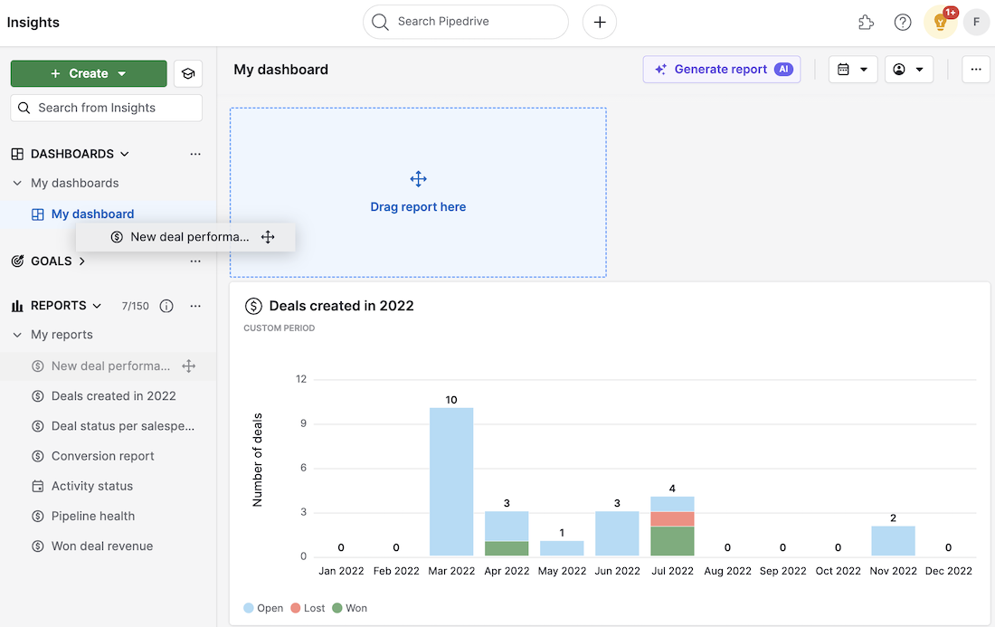This screenshot has width=995, height=627.
Task: Click the dollar icon beside Deals created in 2022 title
Action: (x=253, y=306)
